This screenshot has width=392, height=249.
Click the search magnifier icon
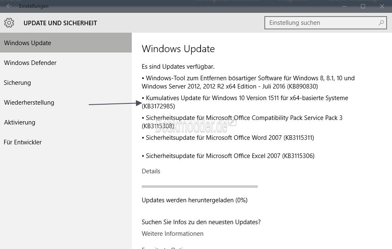coord(381,23)
